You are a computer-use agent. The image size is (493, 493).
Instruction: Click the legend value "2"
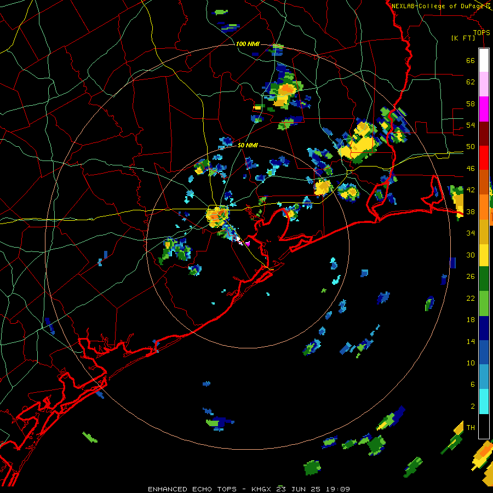tap(472, 406)
